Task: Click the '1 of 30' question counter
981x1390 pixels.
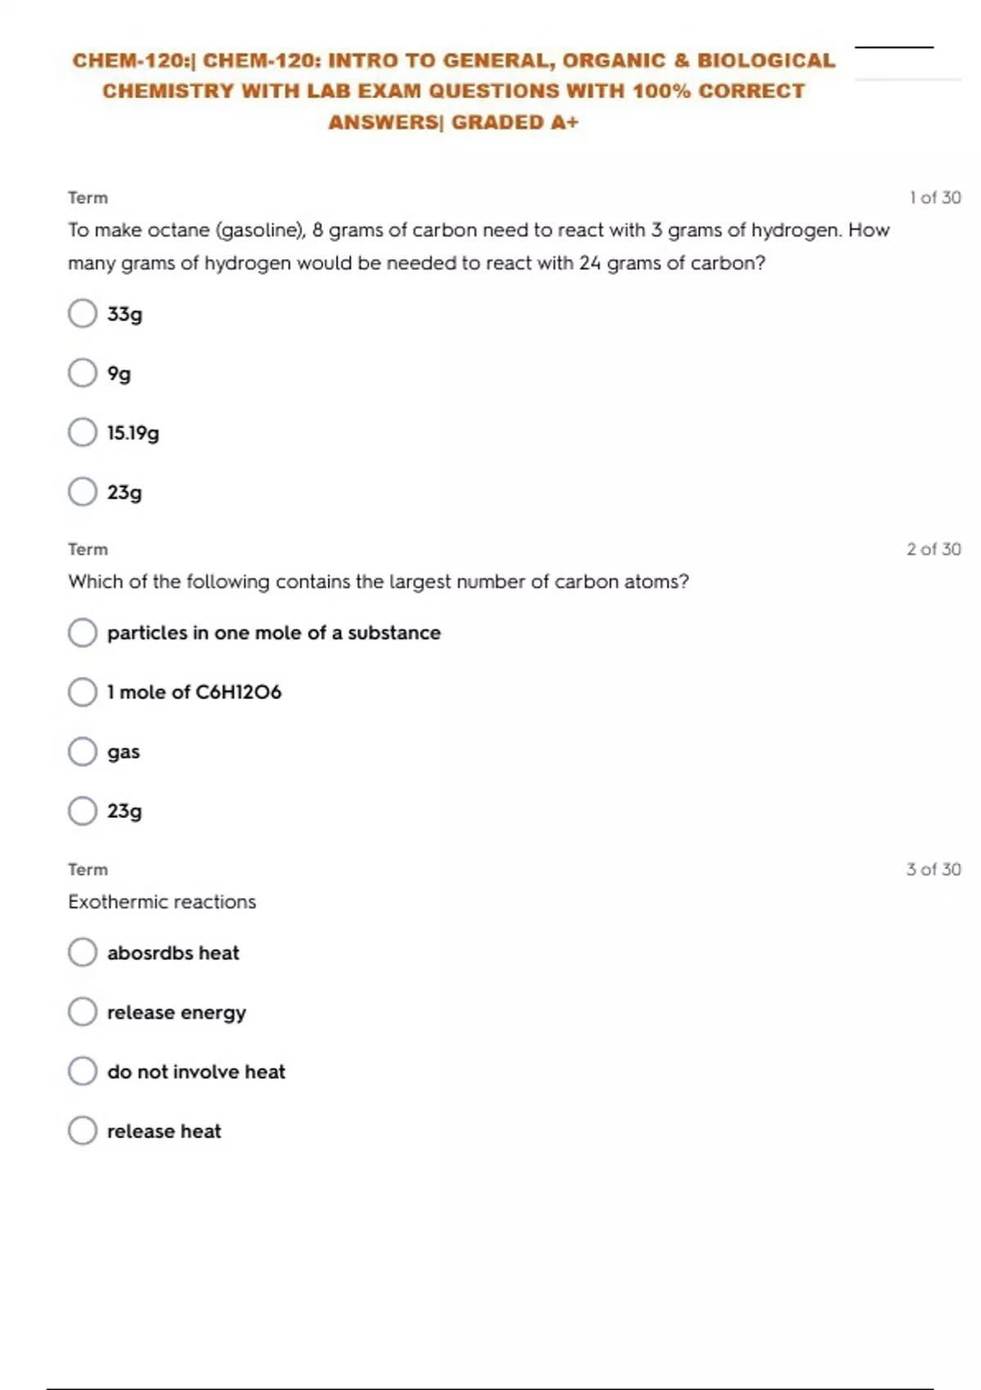Action: click(934, 198)
